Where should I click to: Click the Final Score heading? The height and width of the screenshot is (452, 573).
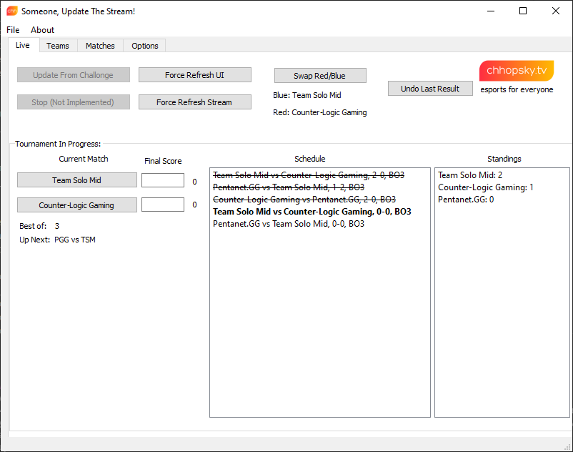[x=163, y=161]
